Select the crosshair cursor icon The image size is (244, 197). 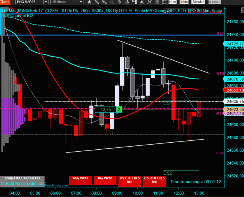(119, 2)
